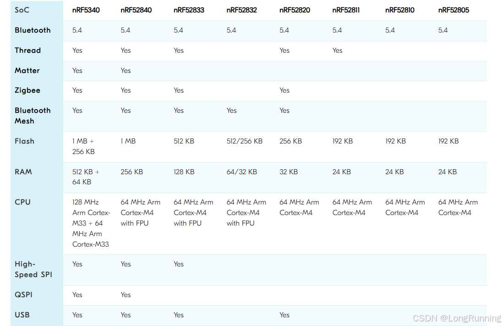
Task: Click the '512 KB' flash cell for nRF52833
Action: [184, 141]
